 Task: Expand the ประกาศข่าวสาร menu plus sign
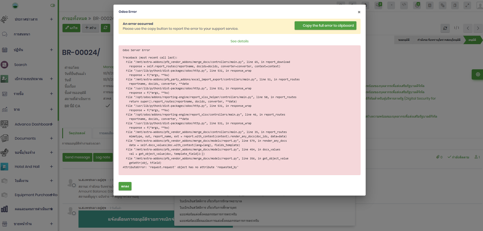[x=51, y=19]
